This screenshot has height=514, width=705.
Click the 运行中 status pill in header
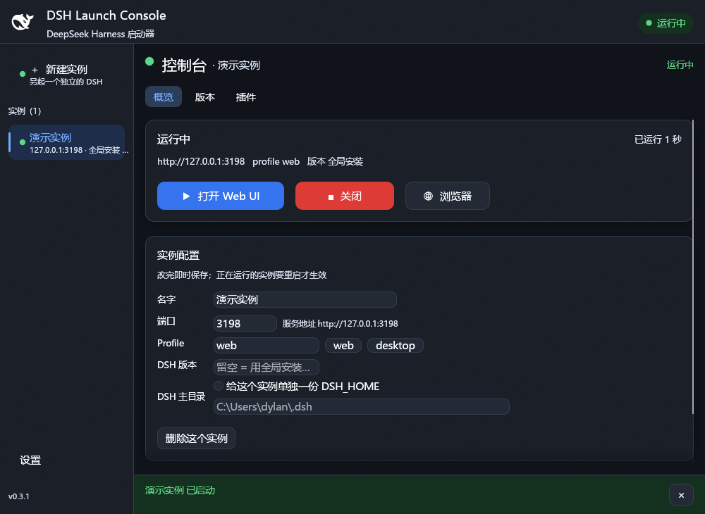tap(666, 23)
